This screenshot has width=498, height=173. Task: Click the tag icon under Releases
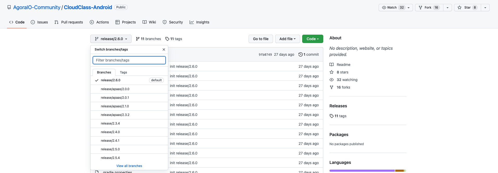tap(332, 116)
